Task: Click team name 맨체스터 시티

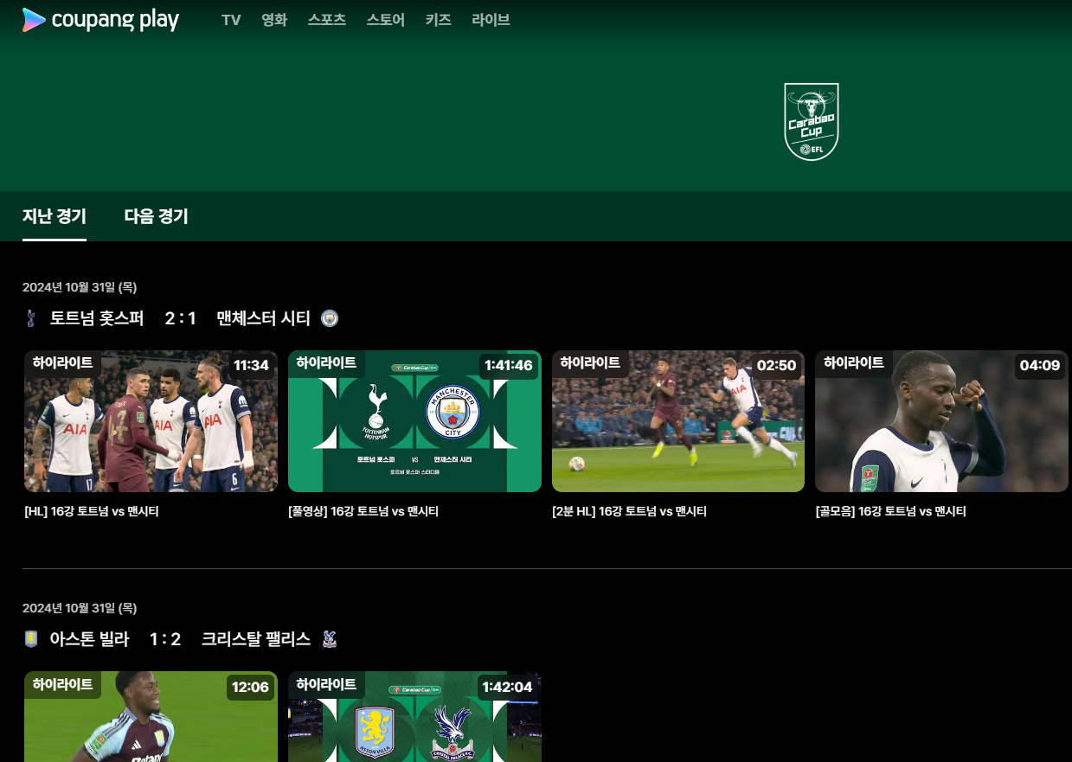Action: [x=263, y=318]
